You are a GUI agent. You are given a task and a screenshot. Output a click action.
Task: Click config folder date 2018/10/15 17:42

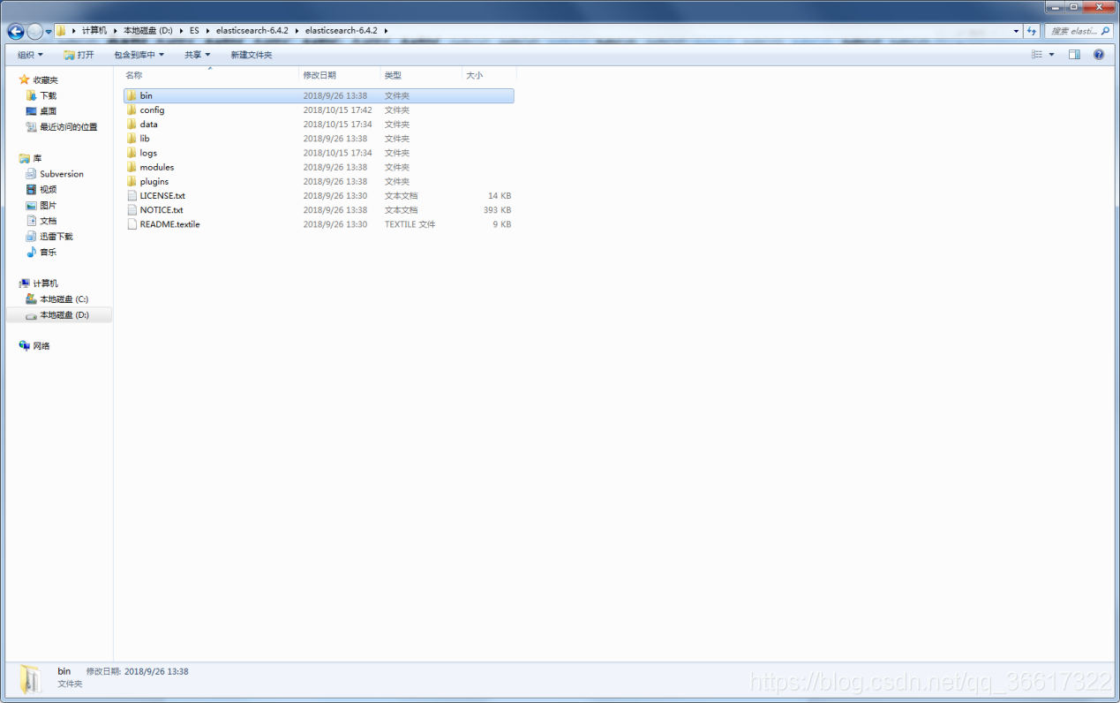[x=337, y=110]
